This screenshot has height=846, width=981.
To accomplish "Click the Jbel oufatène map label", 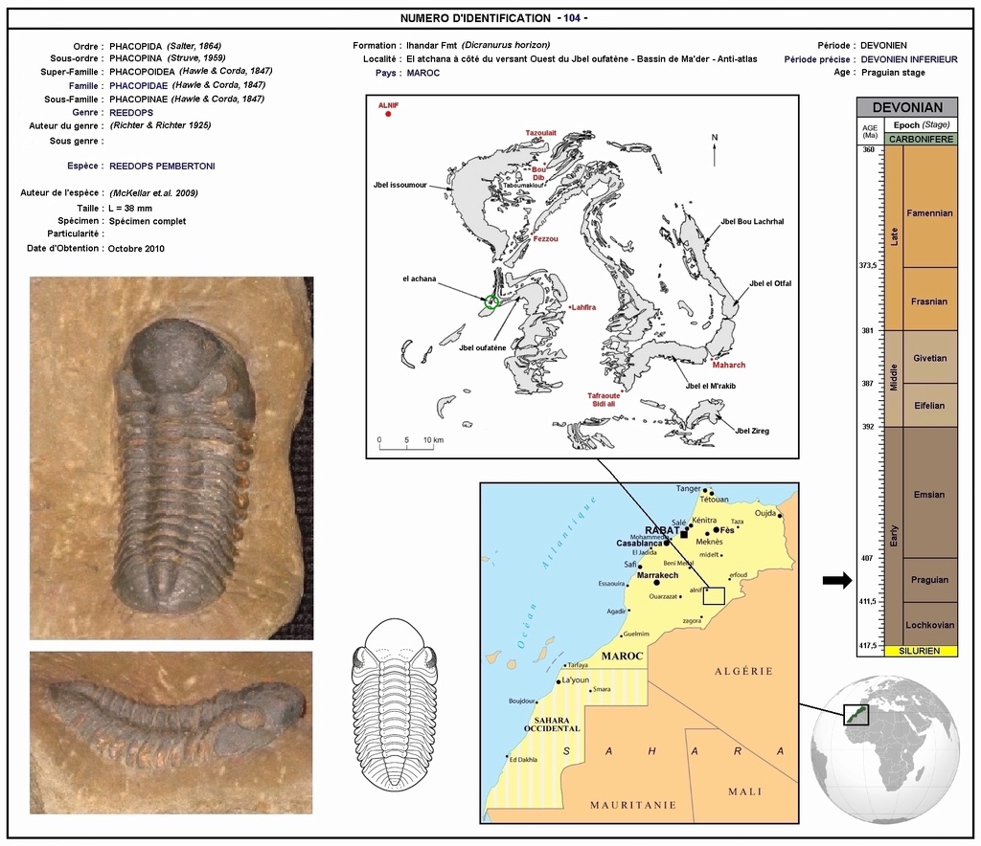I will (x=483, y=347).
